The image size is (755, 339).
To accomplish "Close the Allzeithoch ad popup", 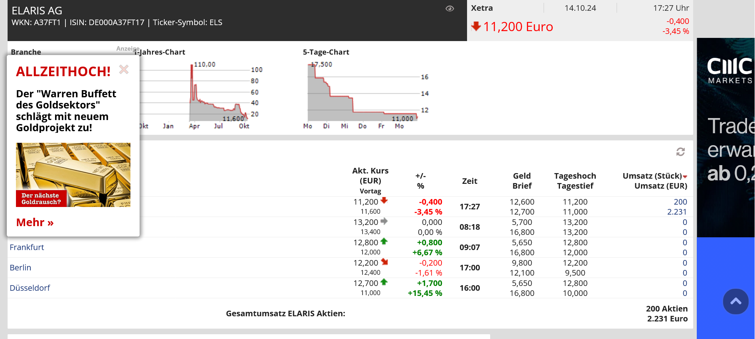I will coord(124,70).
